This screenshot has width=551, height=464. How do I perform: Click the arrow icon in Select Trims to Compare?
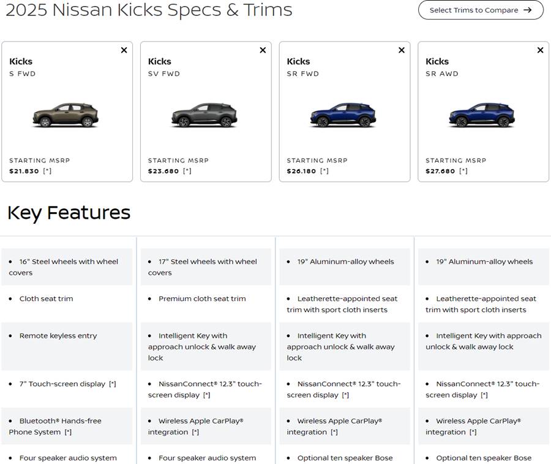click(528, 10)
